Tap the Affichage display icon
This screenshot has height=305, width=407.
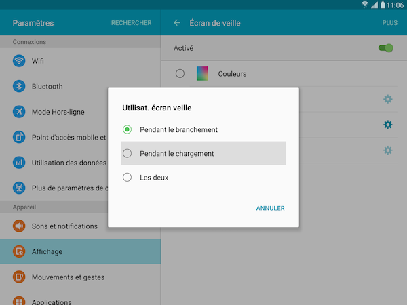click(19, 251)
